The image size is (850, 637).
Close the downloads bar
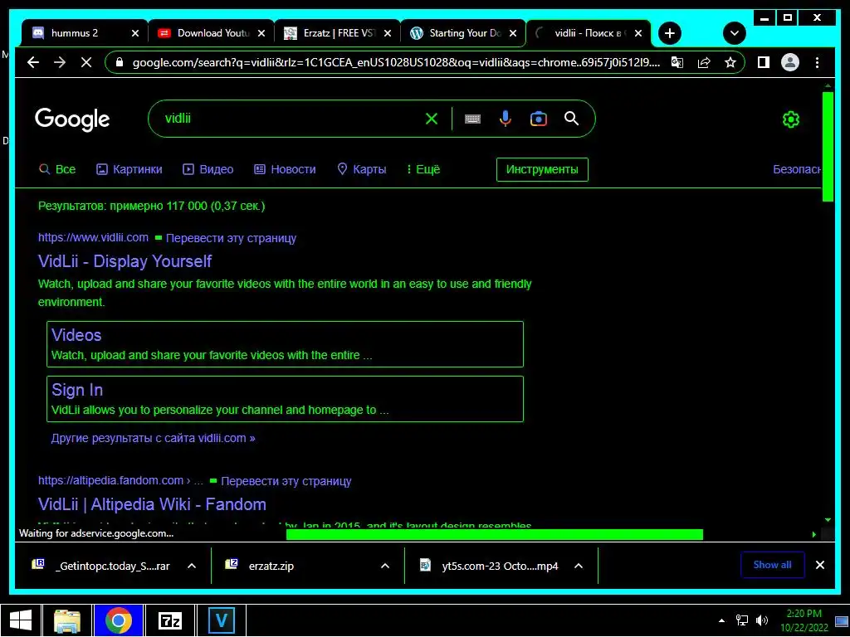tap(820, 565)
